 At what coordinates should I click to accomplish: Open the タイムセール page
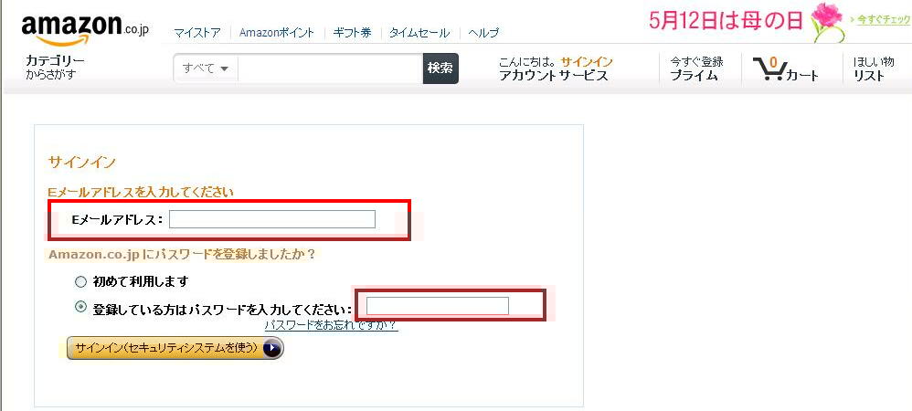419,33
